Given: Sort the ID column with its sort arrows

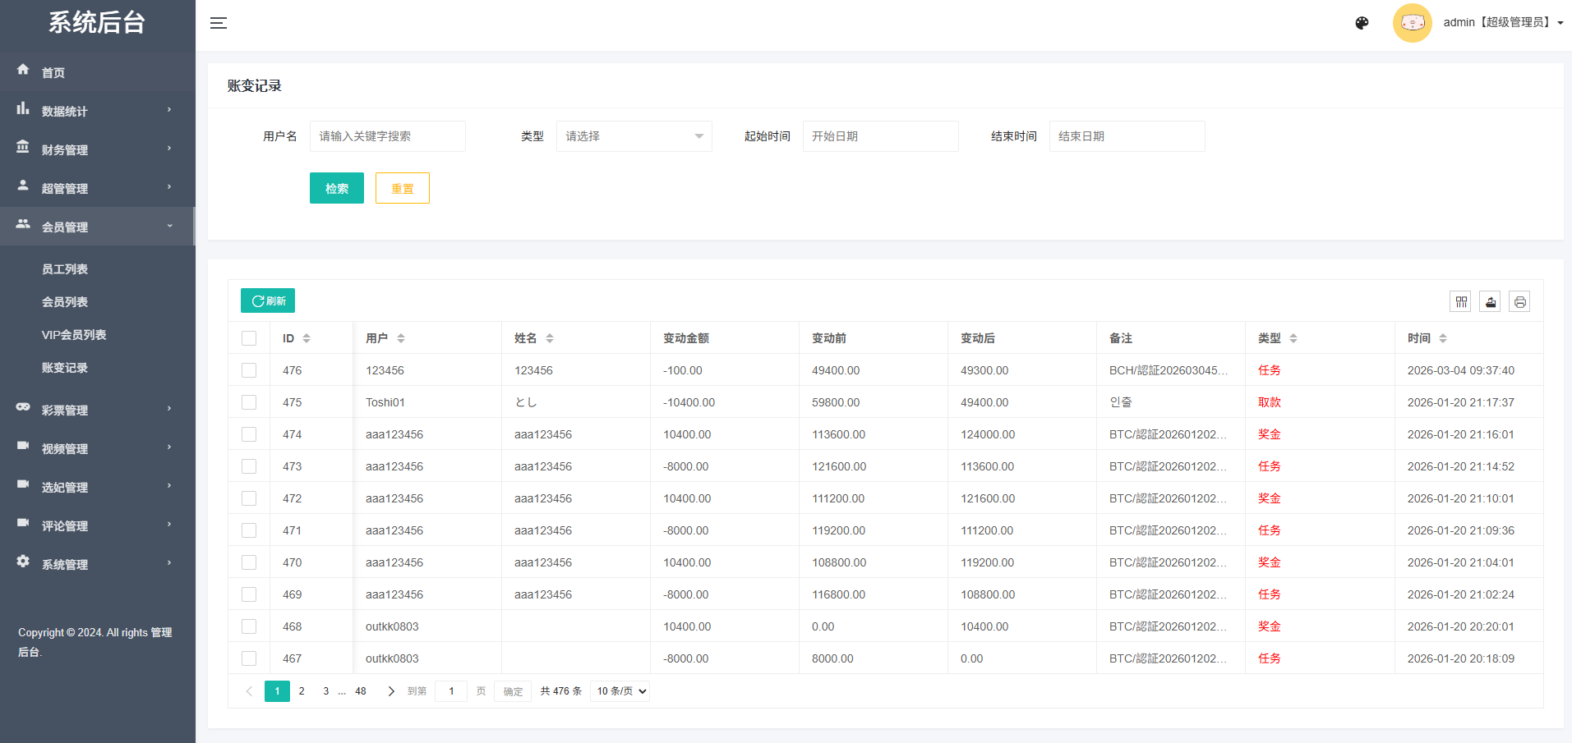Looking at the screenshot, I should 307,338.
